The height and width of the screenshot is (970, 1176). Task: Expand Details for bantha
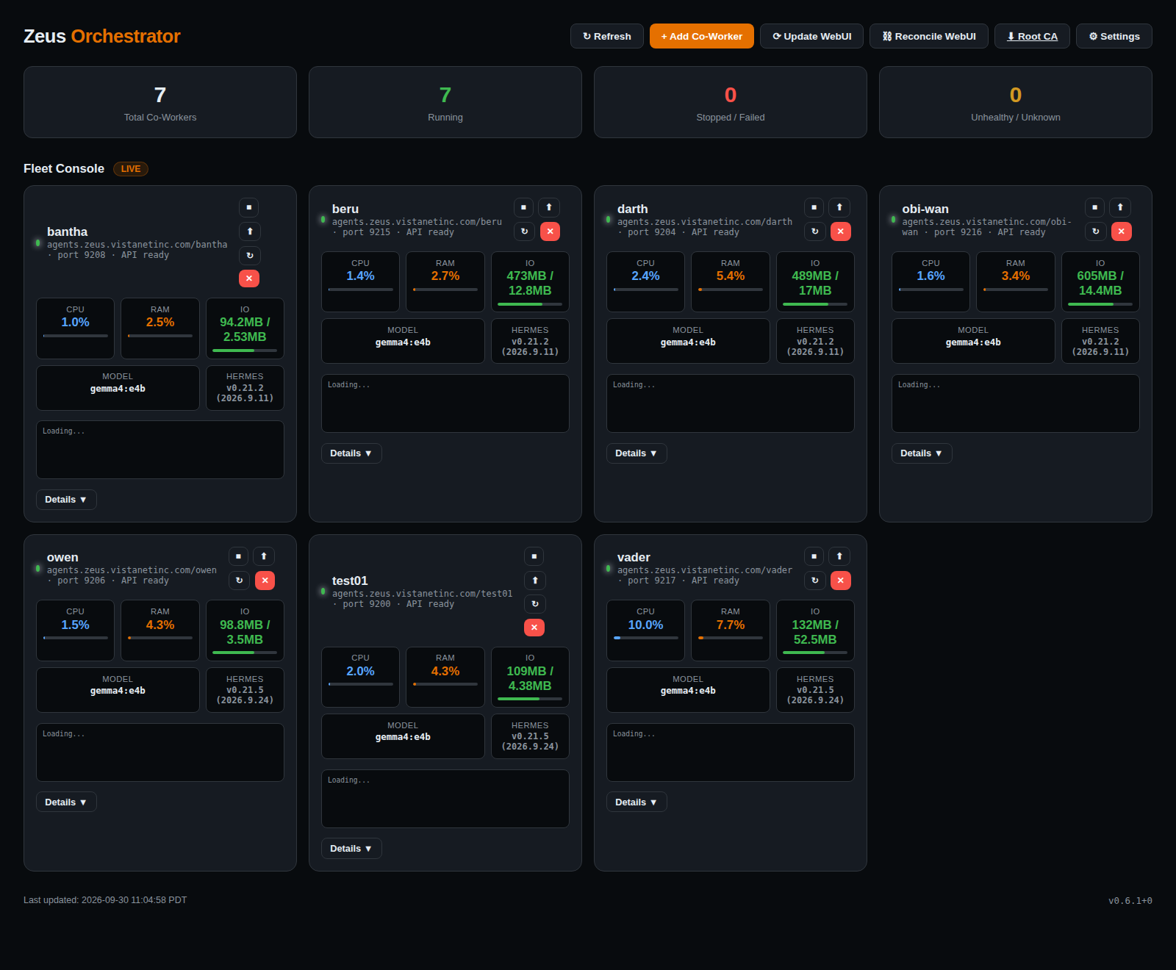[x=66, y=500]
